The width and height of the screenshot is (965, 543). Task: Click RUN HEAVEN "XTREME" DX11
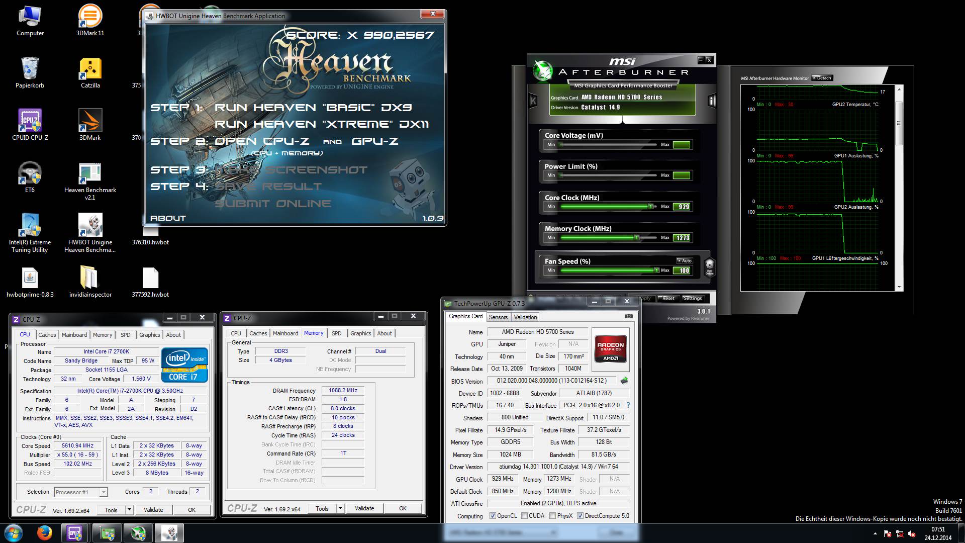[322, 124]
